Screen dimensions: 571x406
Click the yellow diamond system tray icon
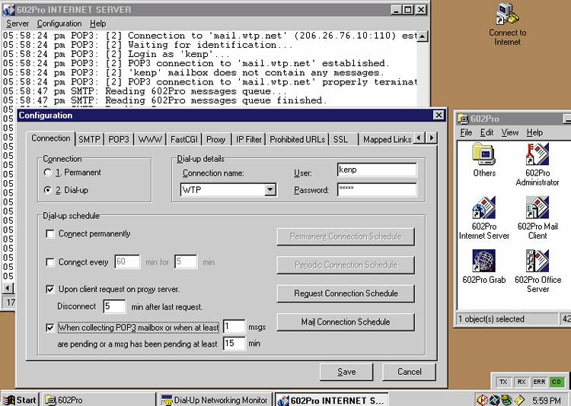(x=518, y=400)
